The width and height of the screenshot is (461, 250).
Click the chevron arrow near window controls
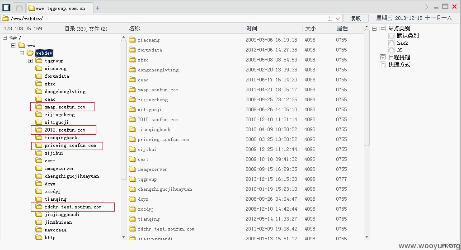click(x=426, y=7)
